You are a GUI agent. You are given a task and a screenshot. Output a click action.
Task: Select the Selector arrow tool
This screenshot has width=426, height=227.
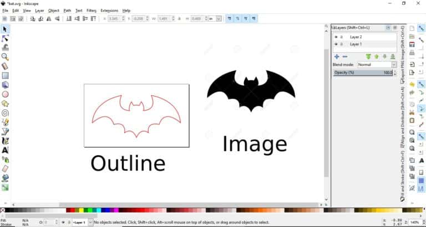(x=5, y=29)
